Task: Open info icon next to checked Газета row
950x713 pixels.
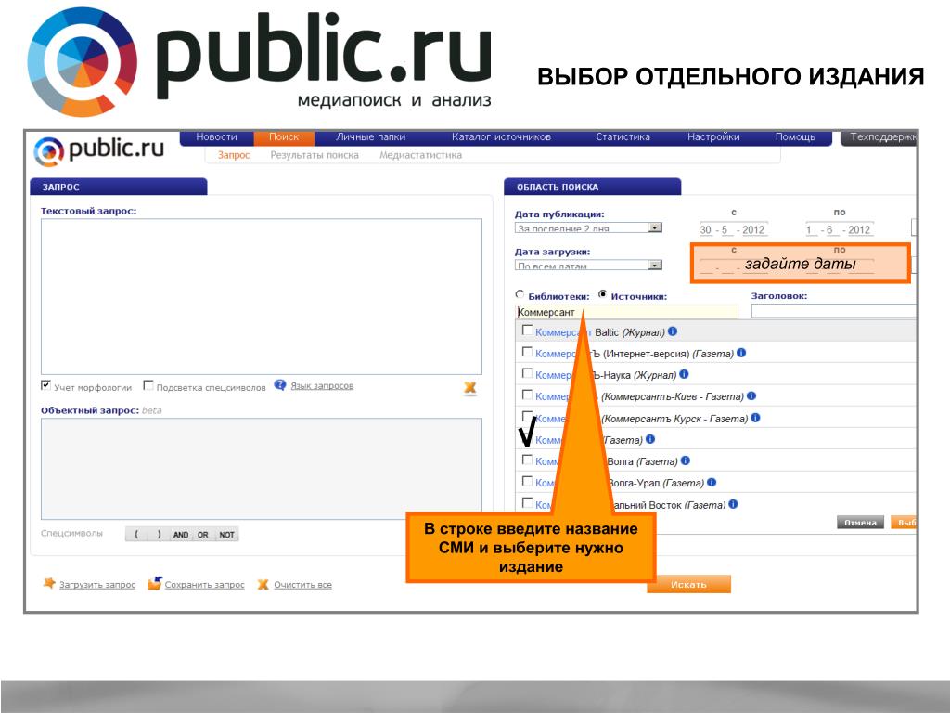Action: tap(650, 439)
